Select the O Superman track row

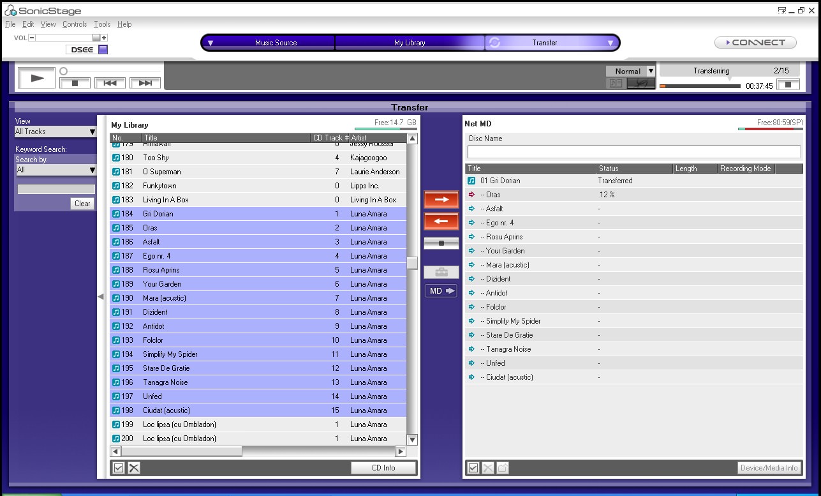[258, 172]
